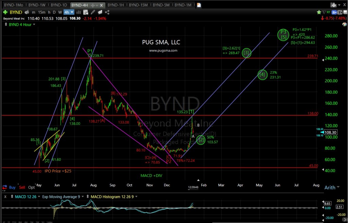This screenshot has height=223, width=348.
Task: Click the bar chart style icon
Action: tap(78, 13)
